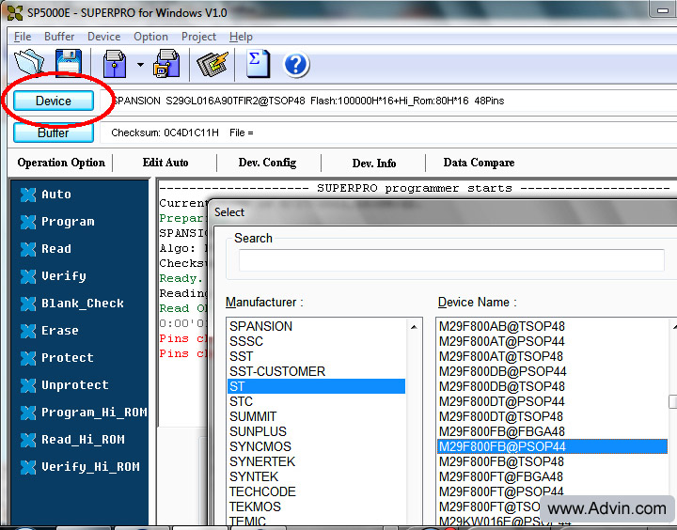
Task: Click Manufacturer list scroll up arrow
Action: 414,327
